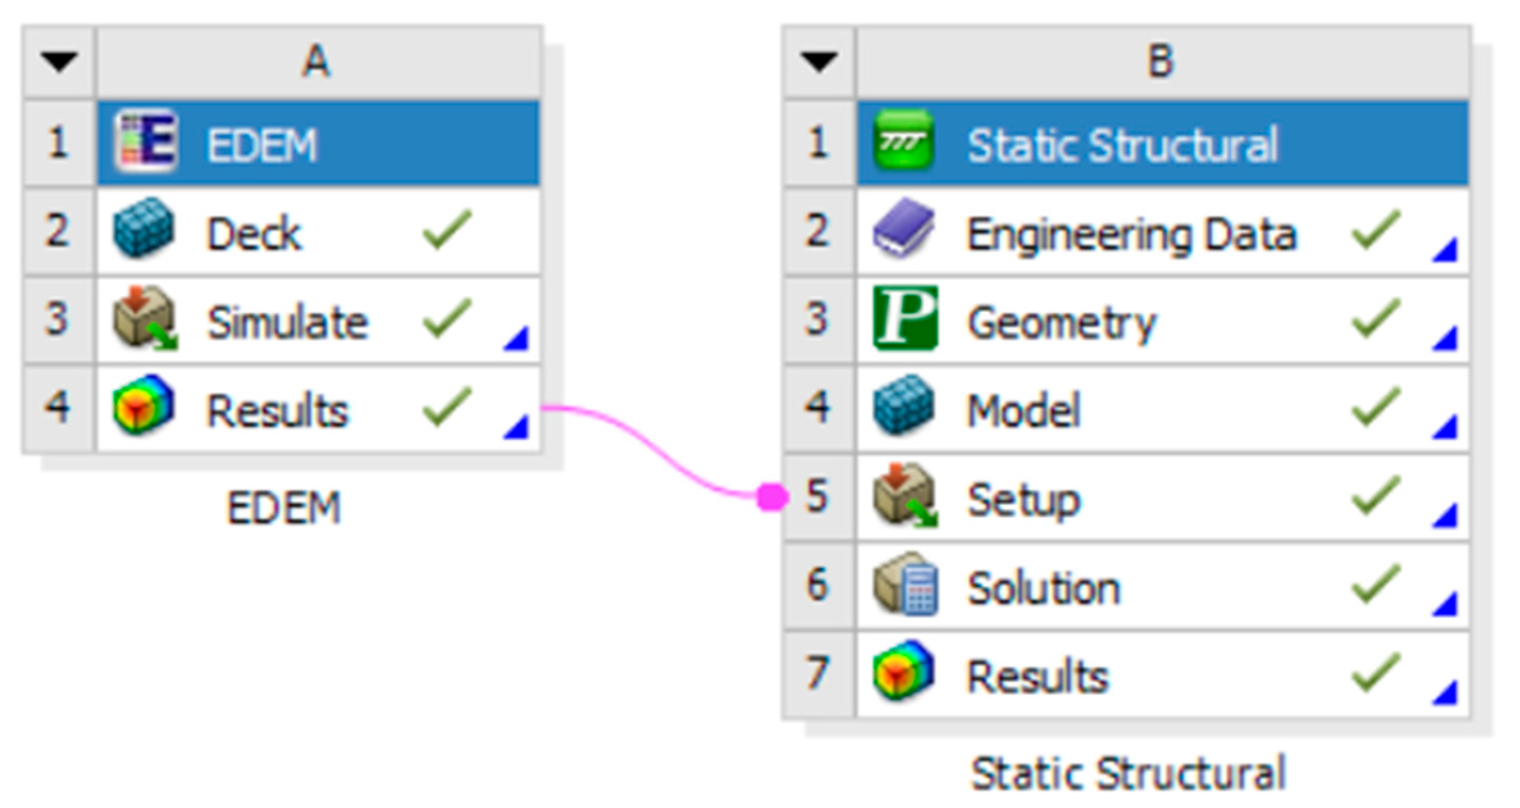Click the EDEM system icon in header
The height and width of the screenshot is (808, 1520).
(x=146, y=142)
